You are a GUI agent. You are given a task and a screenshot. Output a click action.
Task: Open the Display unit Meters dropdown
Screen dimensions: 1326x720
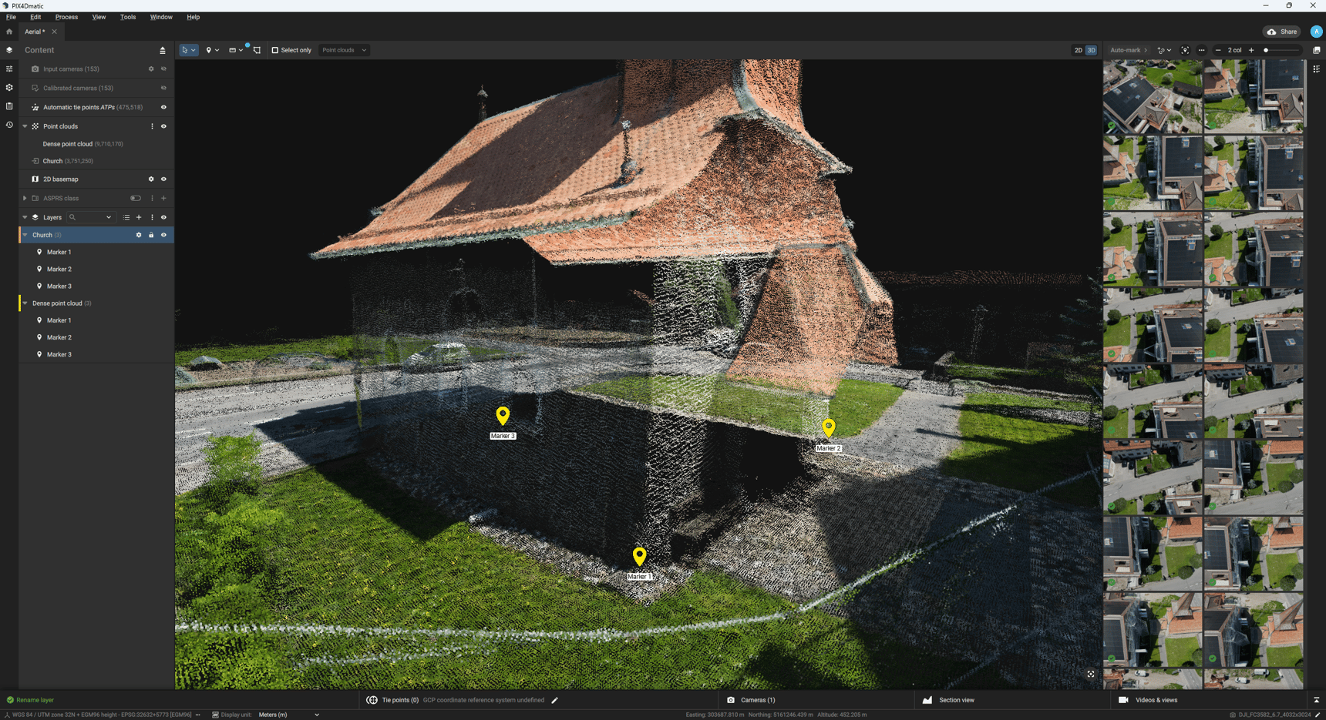289,715
